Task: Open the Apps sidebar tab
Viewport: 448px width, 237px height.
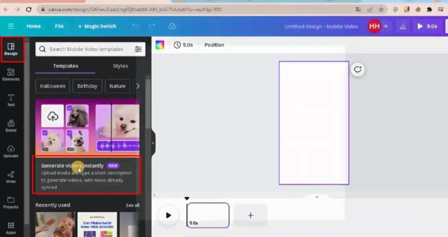Action: pos(11,228)
